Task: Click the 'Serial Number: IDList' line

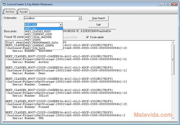Action: click(30, 96)
